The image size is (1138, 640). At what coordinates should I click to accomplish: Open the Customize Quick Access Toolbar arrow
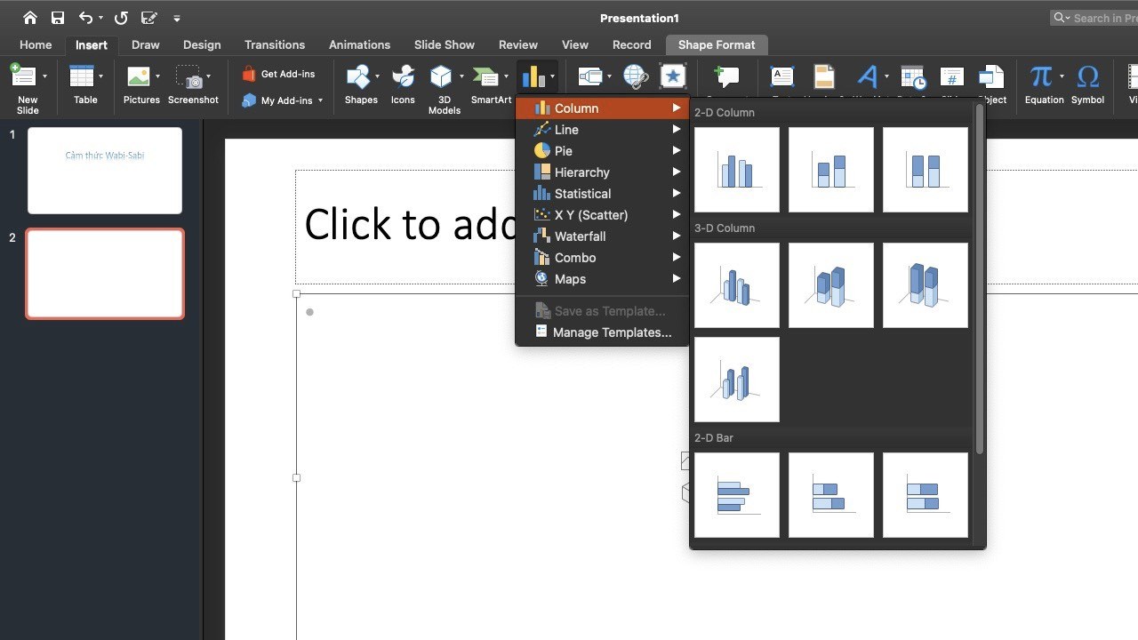(x=177, y=19)
